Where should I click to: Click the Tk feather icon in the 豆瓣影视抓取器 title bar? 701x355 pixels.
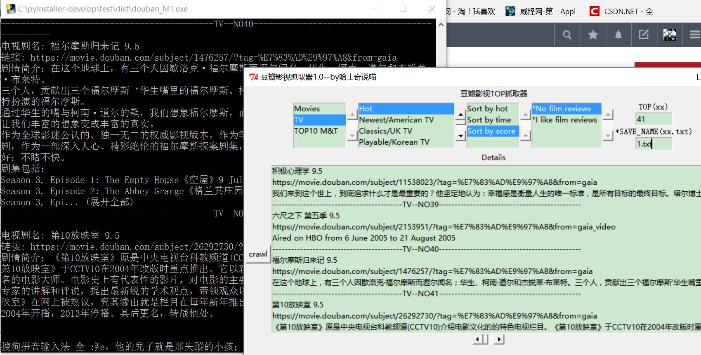[254, 77]
